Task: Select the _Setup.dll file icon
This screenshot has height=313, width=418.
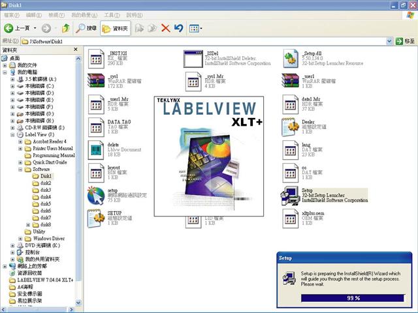Action: 291,59
